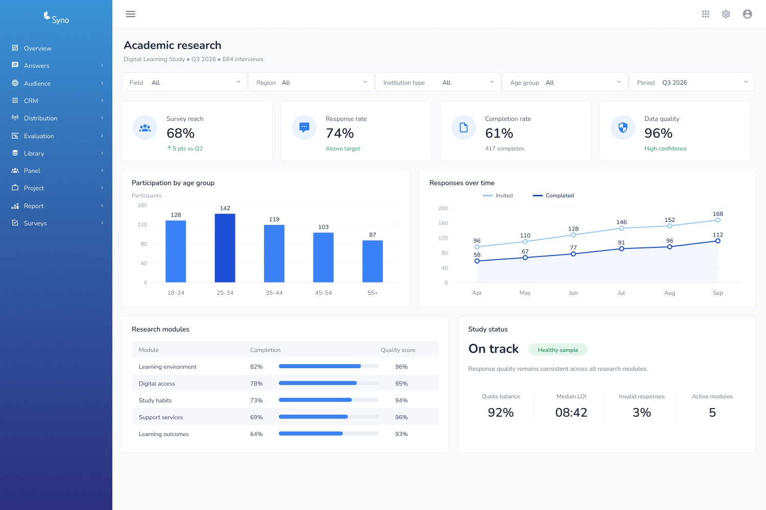Open the Region filter dropdown
The width and height of the screenshot is (766, 510).
312,82
